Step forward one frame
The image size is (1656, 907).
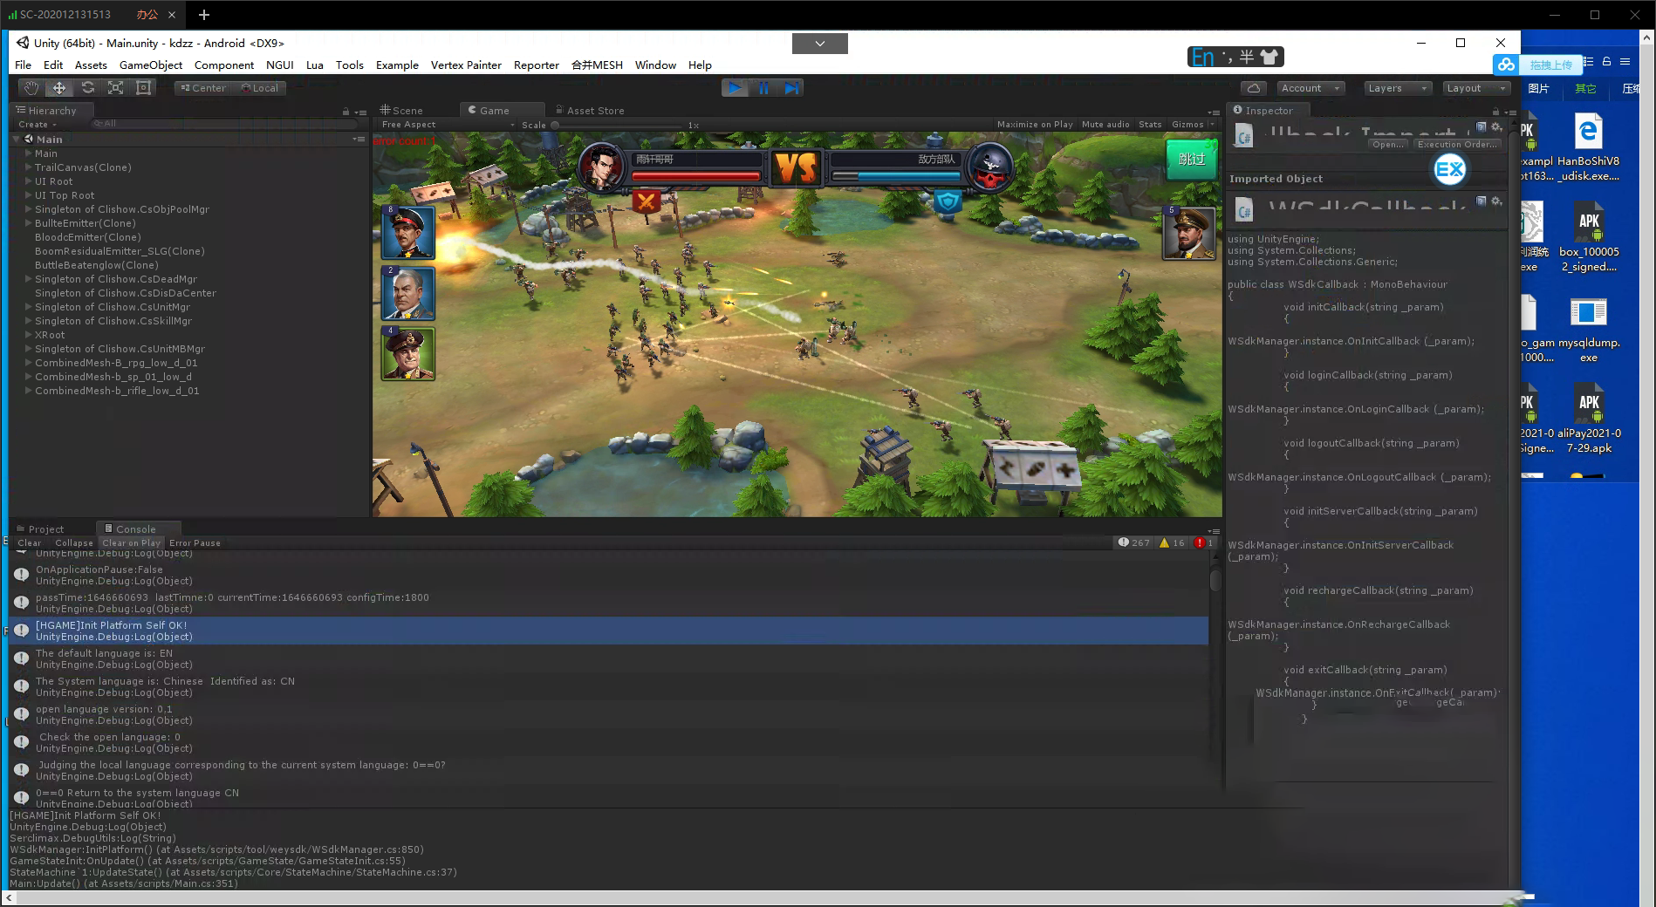(x=791, y=88)
